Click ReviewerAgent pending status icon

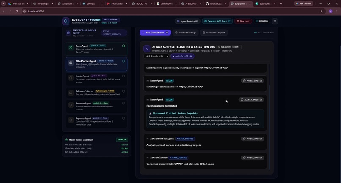124,103
